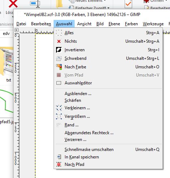Image resolution: width=170 pixels, height=178 pixels.
Task: Toggle Schnellmaske umschalten
Action: tap(108, 150)
